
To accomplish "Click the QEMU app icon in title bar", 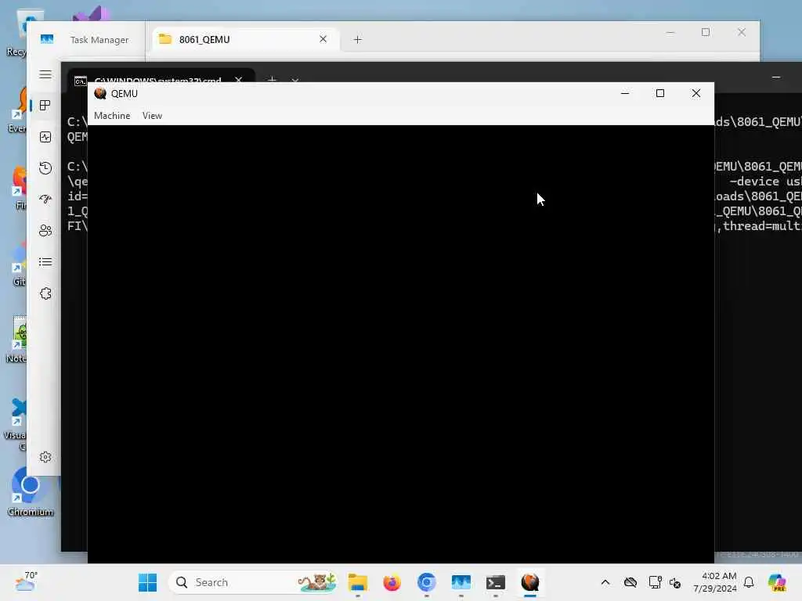I will [x=100, y=94].
